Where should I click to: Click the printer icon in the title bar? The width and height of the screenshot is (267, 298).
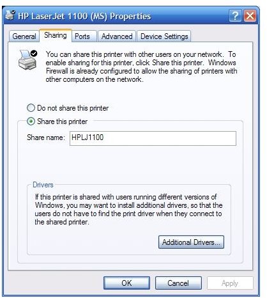tap(10, 15)
